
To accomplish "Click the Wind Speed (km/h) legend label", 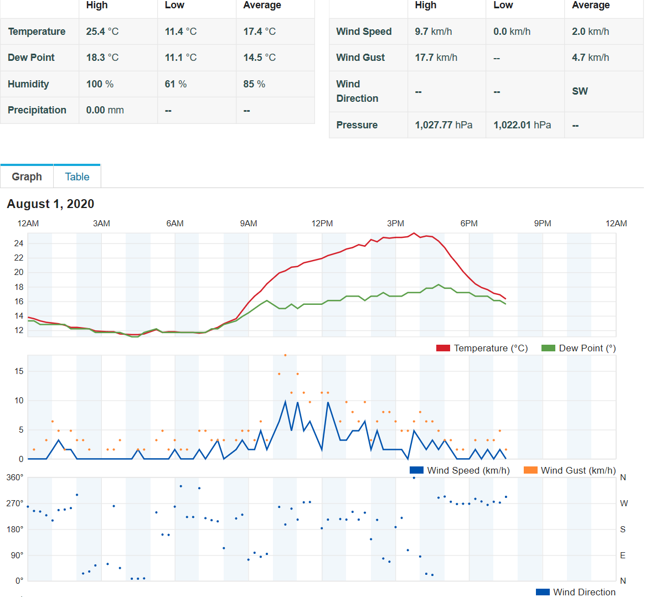I will click(x=468, y=470).
